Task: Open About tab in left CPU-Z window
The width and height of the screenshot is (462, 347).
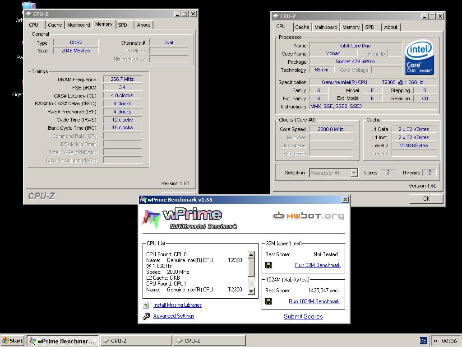Action: [143, 25]
